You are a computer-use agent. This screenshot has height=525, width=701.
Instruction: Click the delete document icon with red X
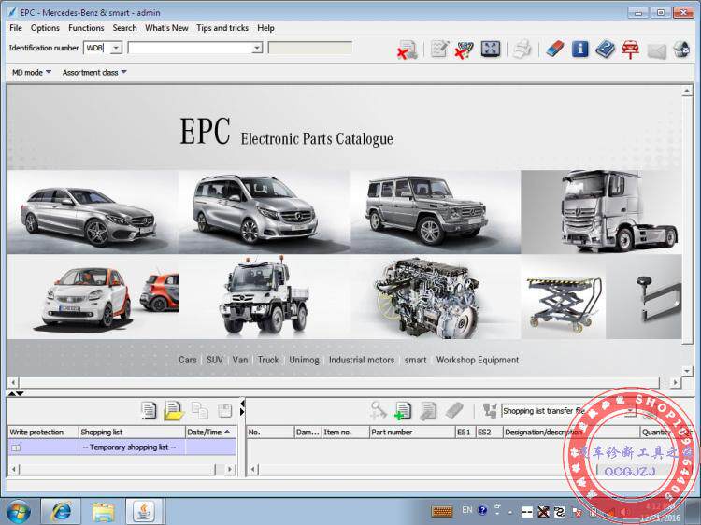point(407,50)
